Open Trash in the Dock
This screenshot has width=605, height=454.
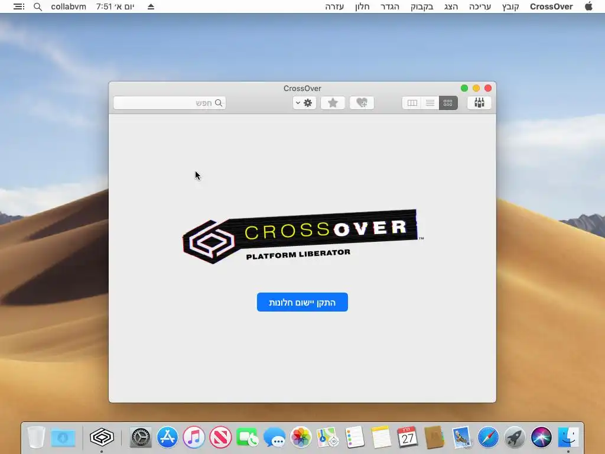(36, 437)
